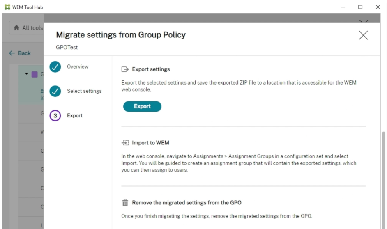
Task: Select the purple square GPO icon
Action: (35, 74)
